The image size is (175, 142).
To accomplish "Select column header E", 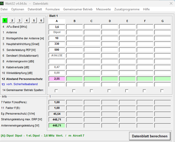I will coord(127,21).
